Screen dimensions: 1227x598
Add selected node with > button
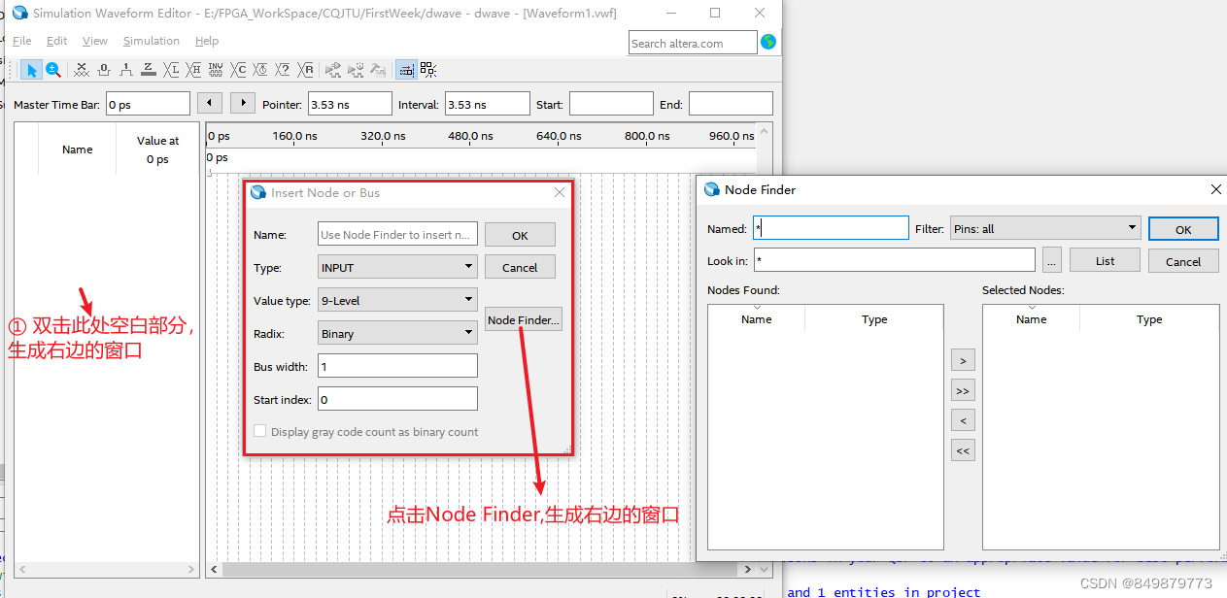click(963, 360)
